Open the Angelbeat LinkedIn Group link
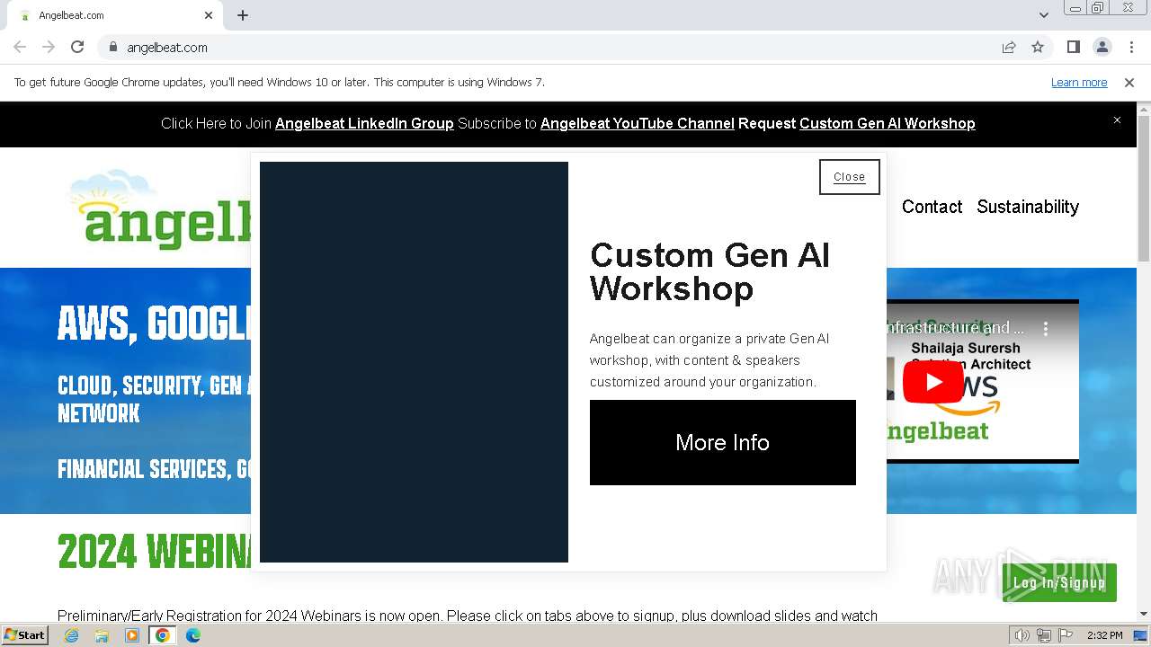 [364, 124]
